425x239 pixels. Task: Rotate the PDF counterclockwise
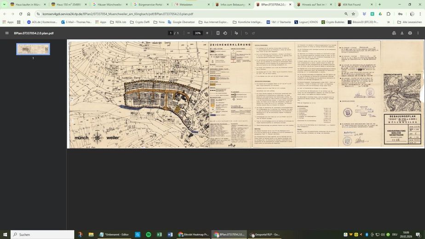click(x=225, y=33)
